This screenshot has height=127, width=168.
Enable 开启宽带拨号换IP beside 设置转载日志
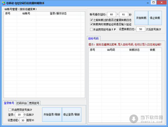pyautogui.click(x=92, y=29)
